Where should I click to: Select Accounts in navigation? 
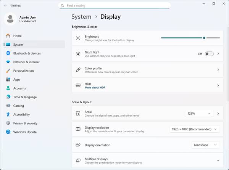pyautogui.click(x=34, y=88)
